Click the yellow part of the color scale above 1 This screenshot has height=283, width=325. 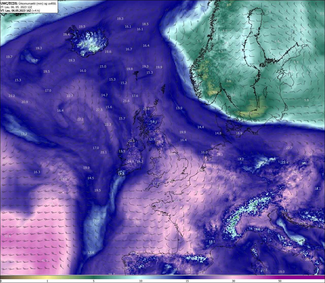(47, 277)
